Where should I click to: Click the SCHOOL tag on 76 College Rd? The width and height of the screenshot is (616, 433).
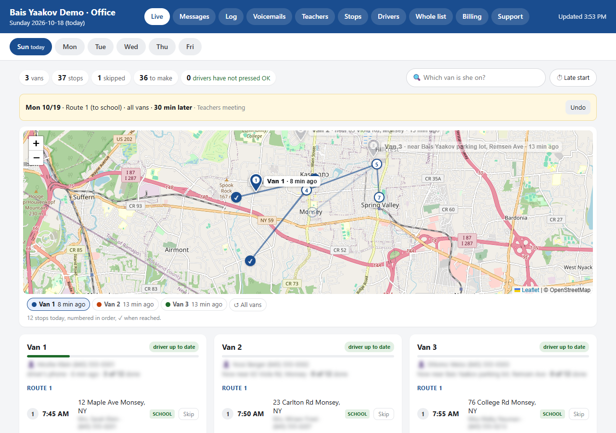pos(552,414)
